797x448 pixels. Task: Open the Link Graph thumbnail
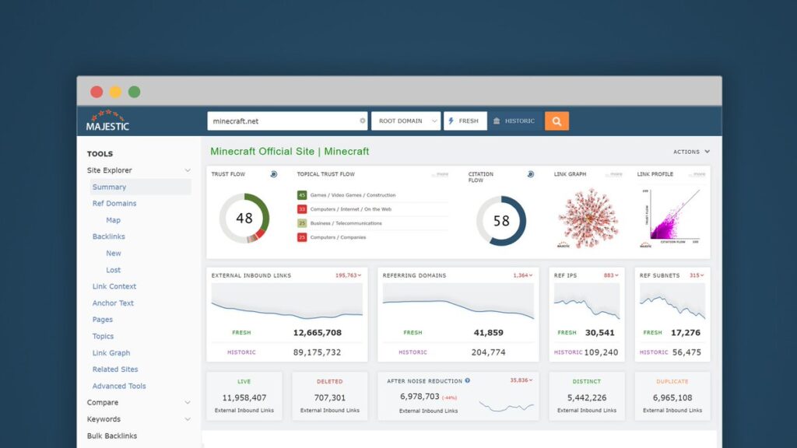[x=588, y=218]
